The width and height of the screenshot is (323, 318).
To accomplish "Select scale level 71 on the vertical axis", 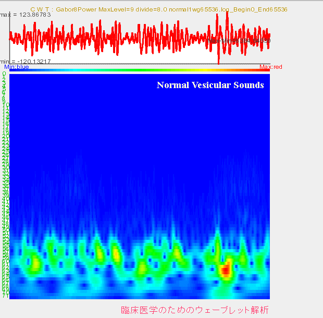I will pos(4,296).
